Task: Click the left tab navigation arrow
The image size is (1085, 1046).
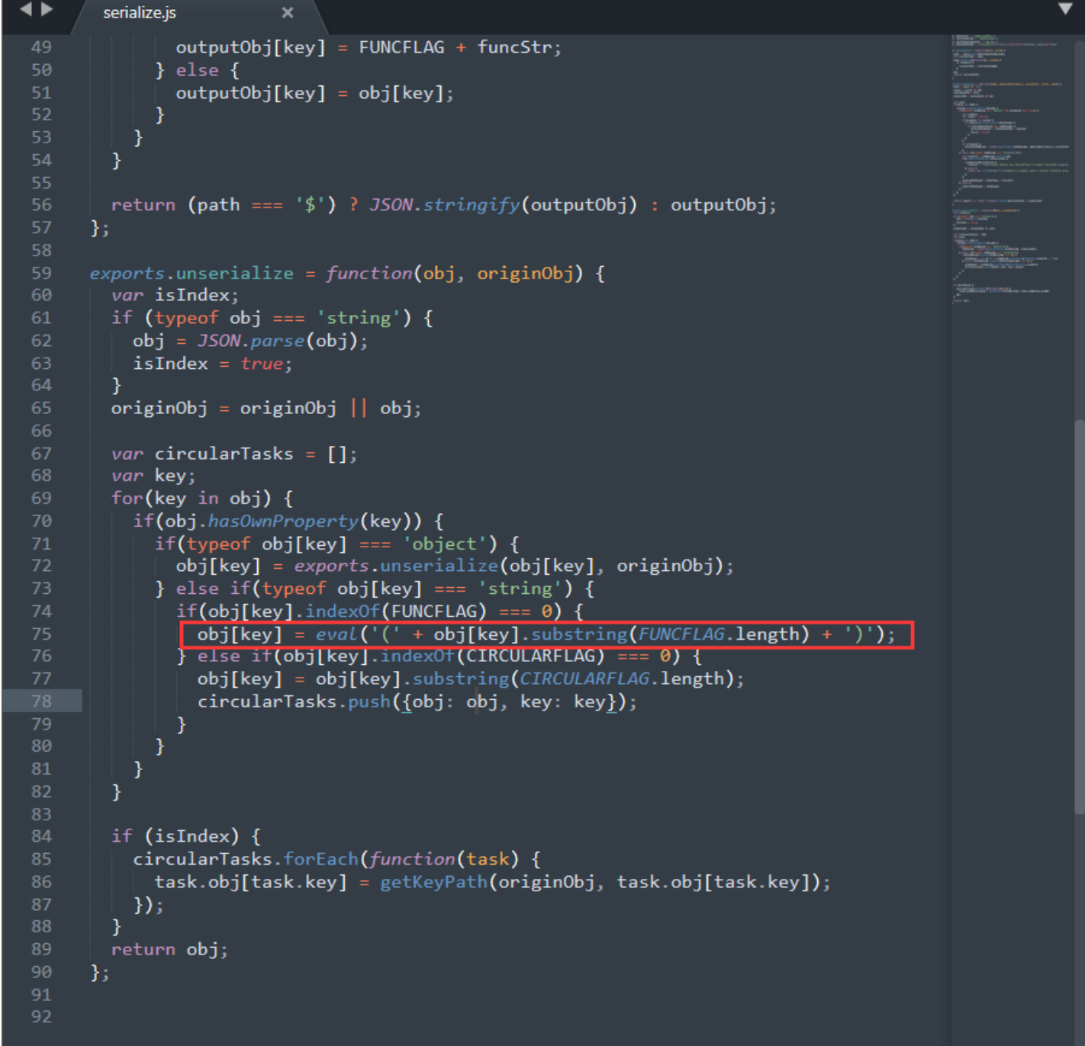Action: tap(26, 9)
